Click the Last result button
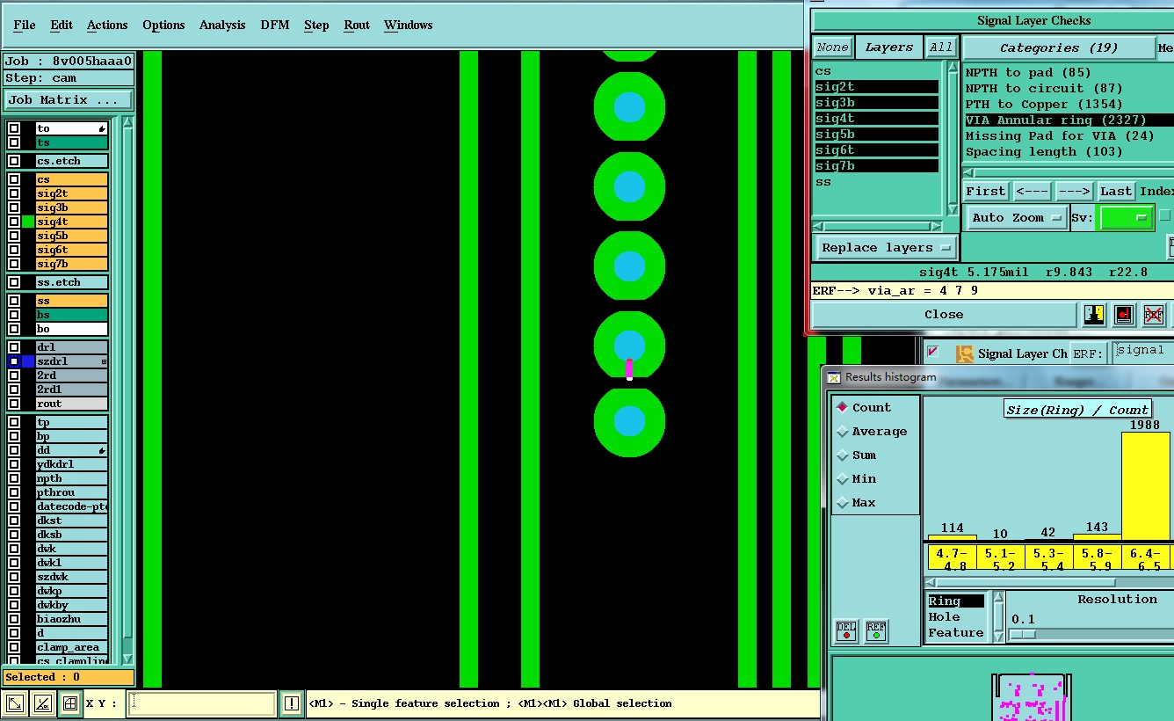The height and width of the screenshot is (721, 1174). 1116,191
